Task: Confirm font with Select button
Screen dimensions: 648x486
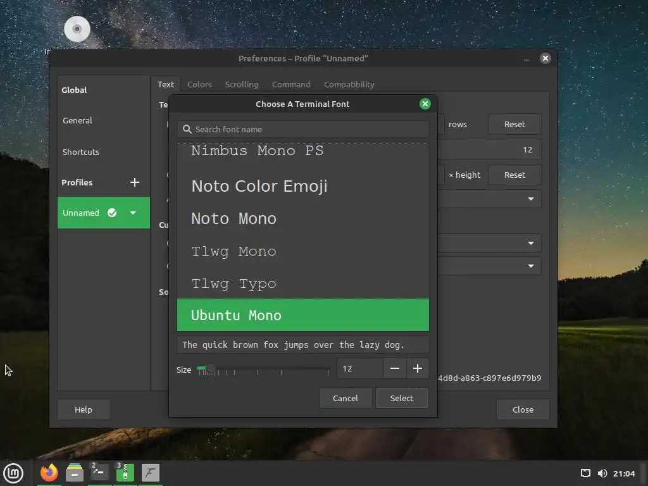Action: (x=402, y=398)
